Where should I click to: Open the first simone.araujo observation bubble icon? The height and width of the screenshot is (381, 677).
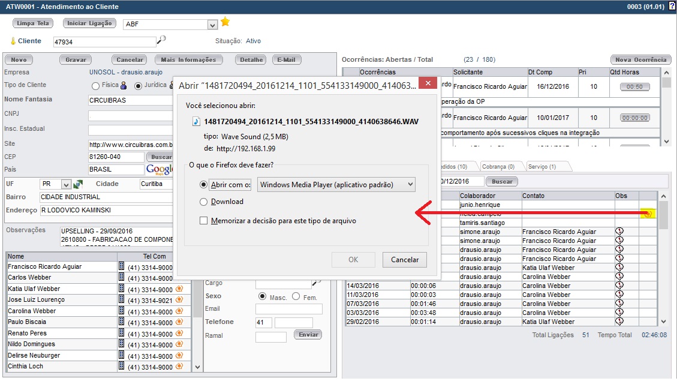[x=620, y=232]
